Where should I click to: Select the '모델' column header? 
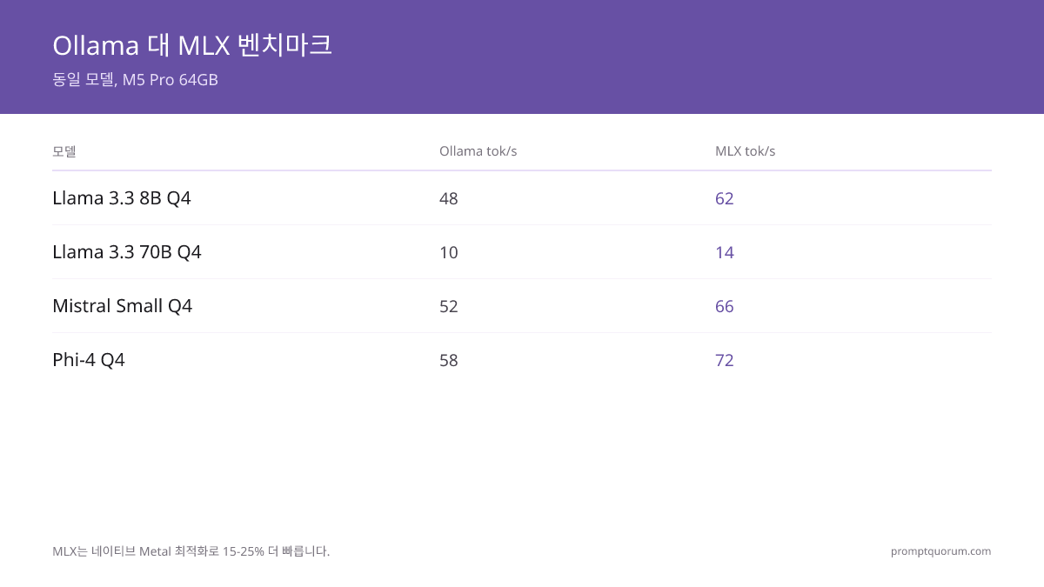click(64, 151)
